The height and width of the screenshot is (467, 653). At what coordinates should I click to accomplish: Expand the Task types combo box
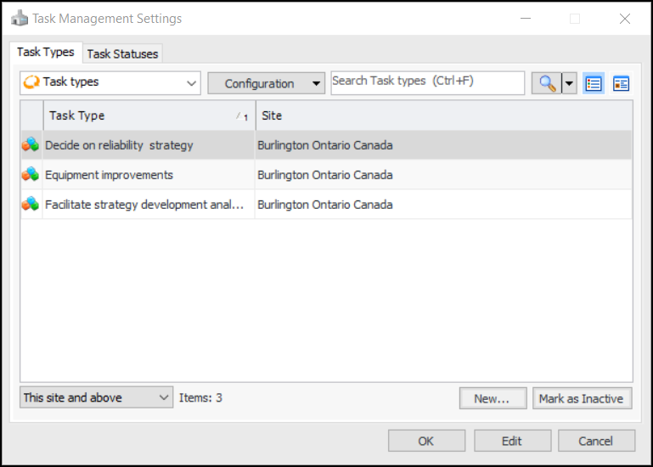coord(110,82)
